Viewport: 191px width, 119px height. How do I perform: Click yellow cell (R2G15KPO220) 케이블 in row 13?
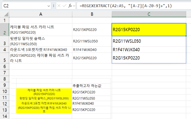pos(44,110)
